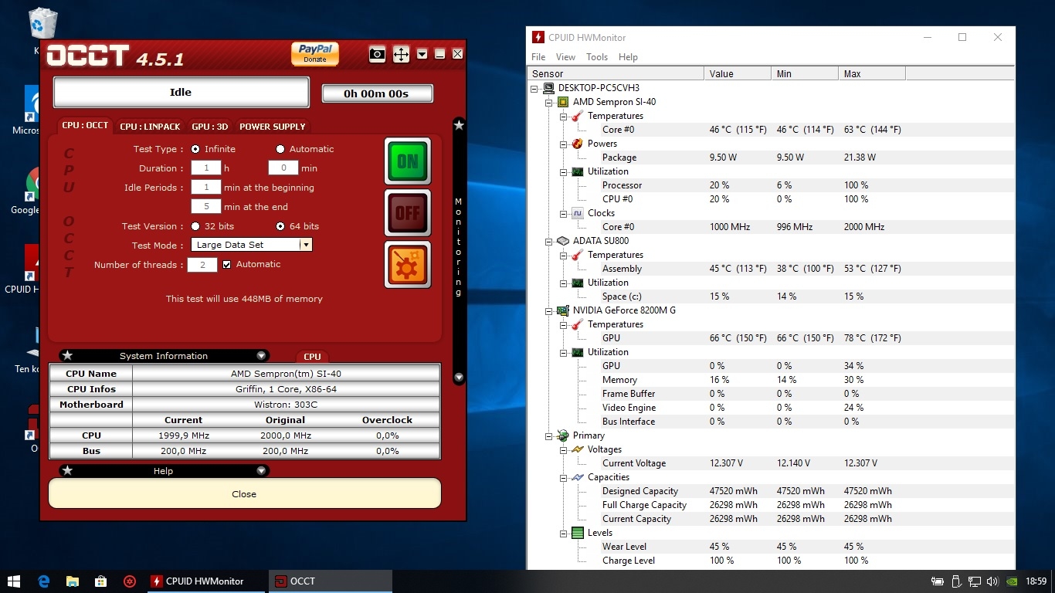Open the POWER SUPPLY tab

(x=273, y=126)
